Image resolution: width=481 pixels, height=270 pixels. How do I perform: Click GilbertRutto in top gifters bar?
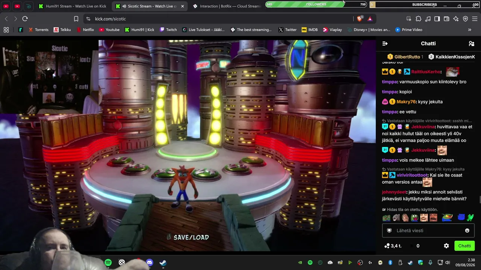point(407,57)
